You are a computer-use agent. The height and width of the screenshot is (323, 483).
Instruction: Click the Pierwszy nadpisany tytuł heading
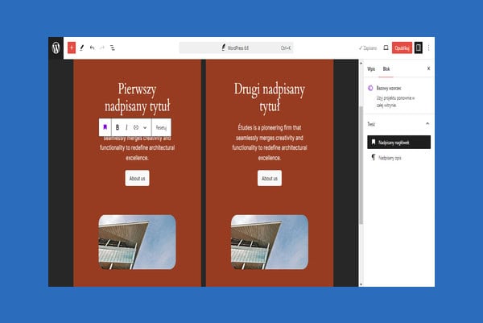coord(137,97)
